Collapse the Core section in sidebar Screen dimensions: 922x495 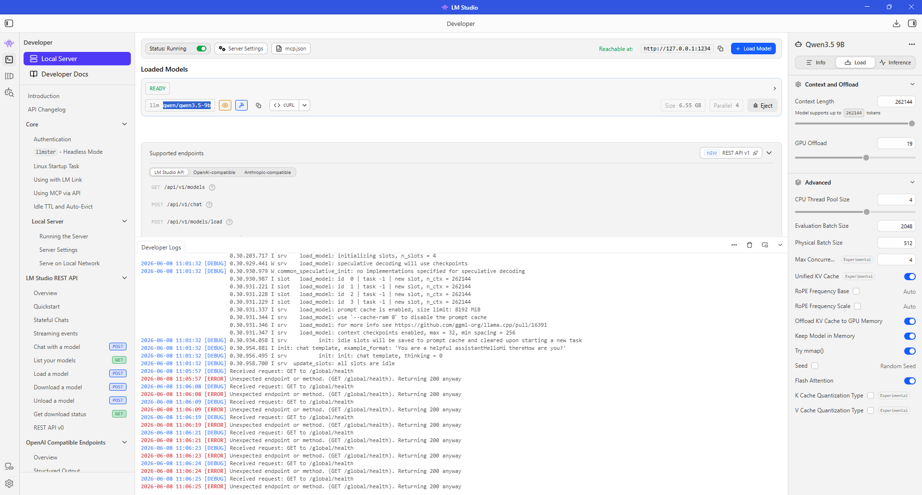125,124
